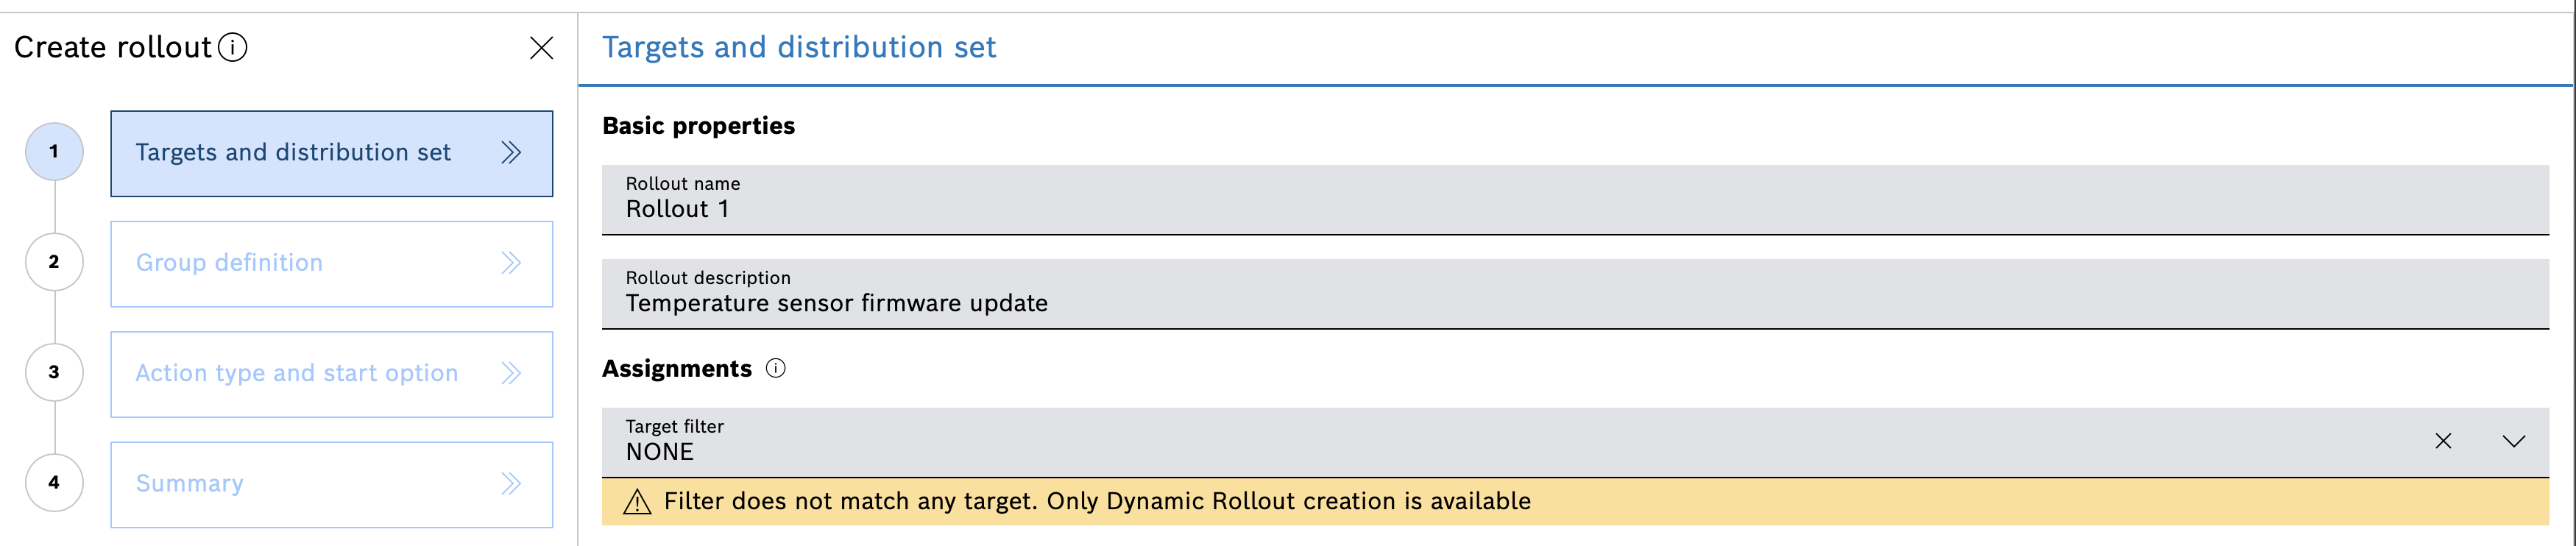Select step number 1 circle
The width and height of the screenshot is (2576, 546).
click(54, 152)
